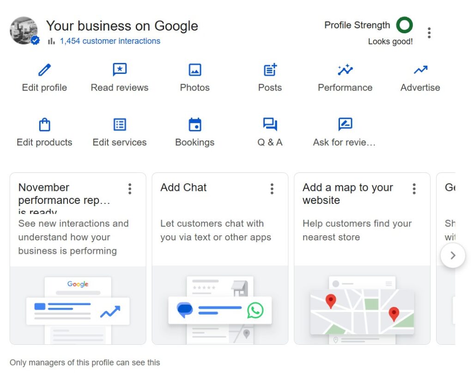
Task: Open the Q & A chat icon
Action: coord(270,125)
